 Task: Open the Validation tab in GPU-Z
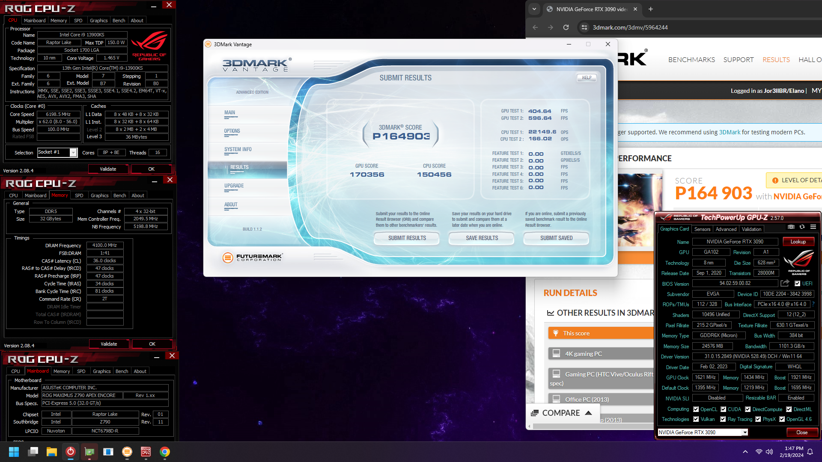point(751,229)
